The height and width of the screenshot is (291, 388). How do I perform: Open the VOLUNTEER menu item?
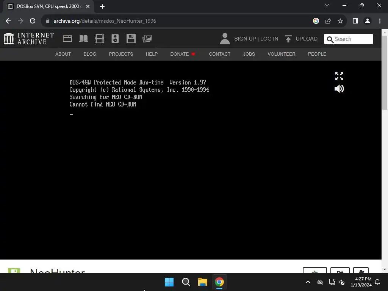coord(282,54)
